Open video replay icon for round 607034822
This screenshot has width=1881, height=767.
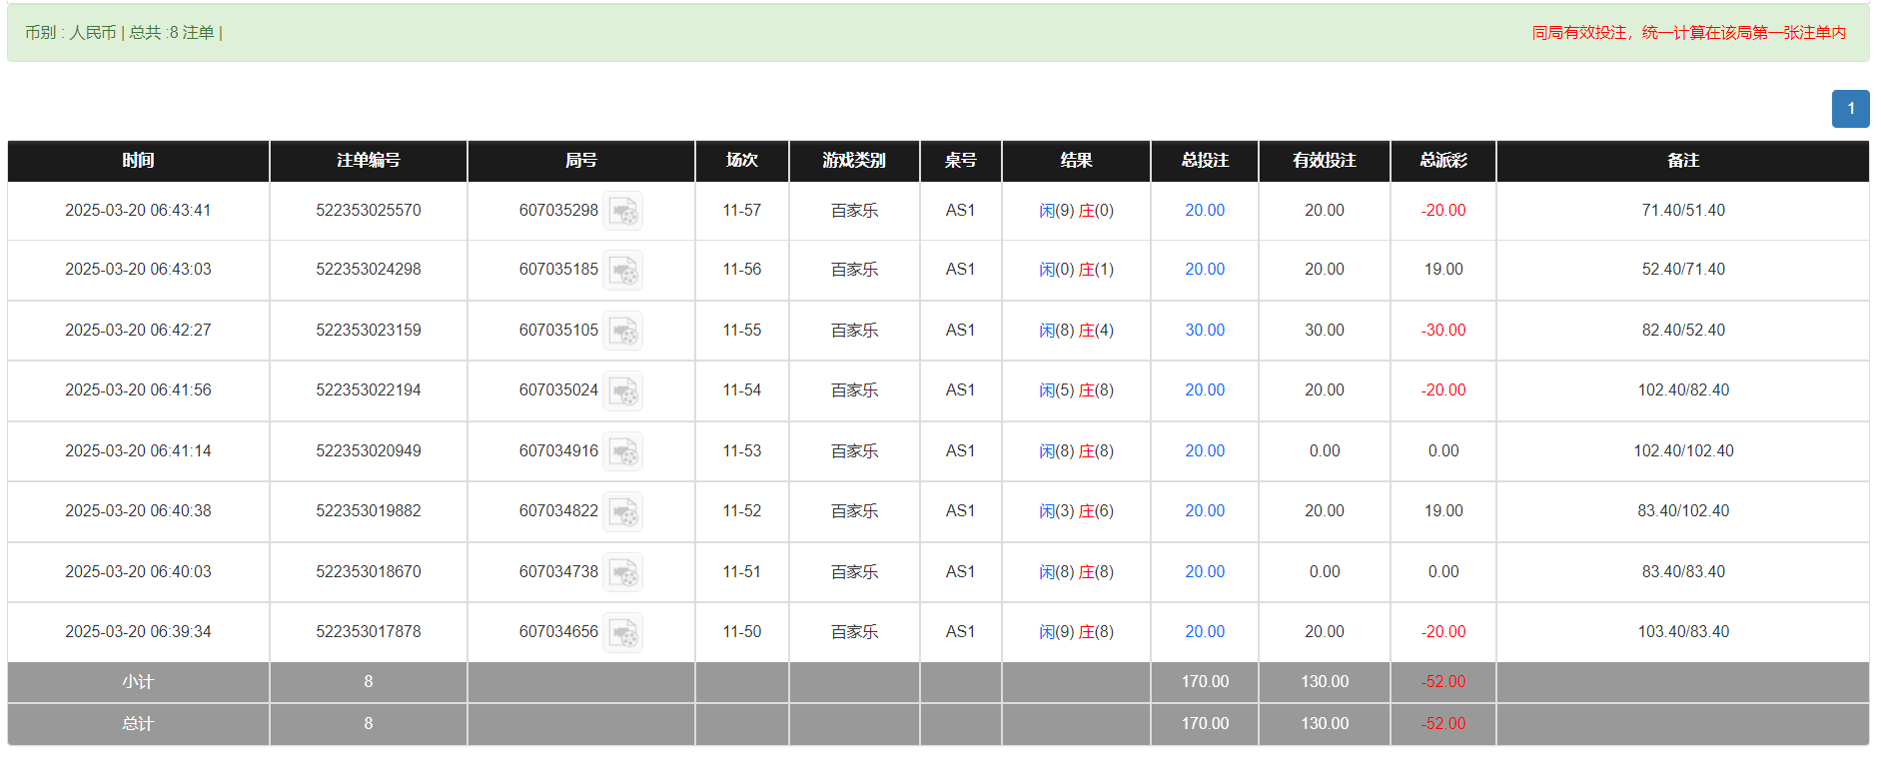[x=623, y=511]
